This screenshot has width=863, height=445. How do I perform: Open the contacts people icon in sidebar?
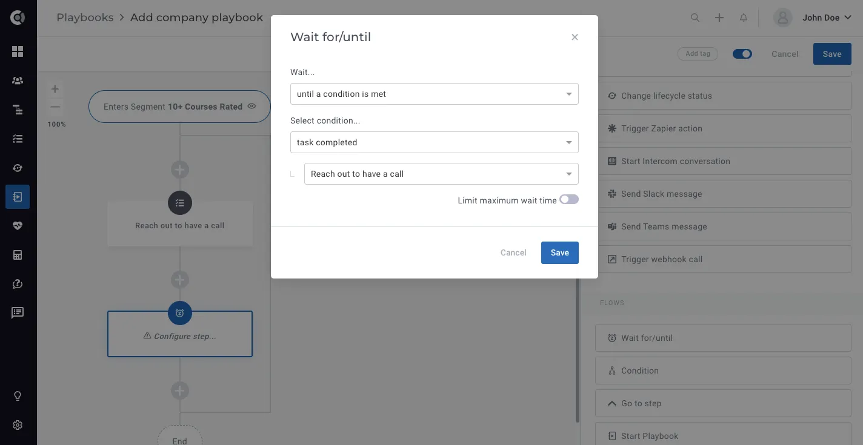[x=18, y=81]
